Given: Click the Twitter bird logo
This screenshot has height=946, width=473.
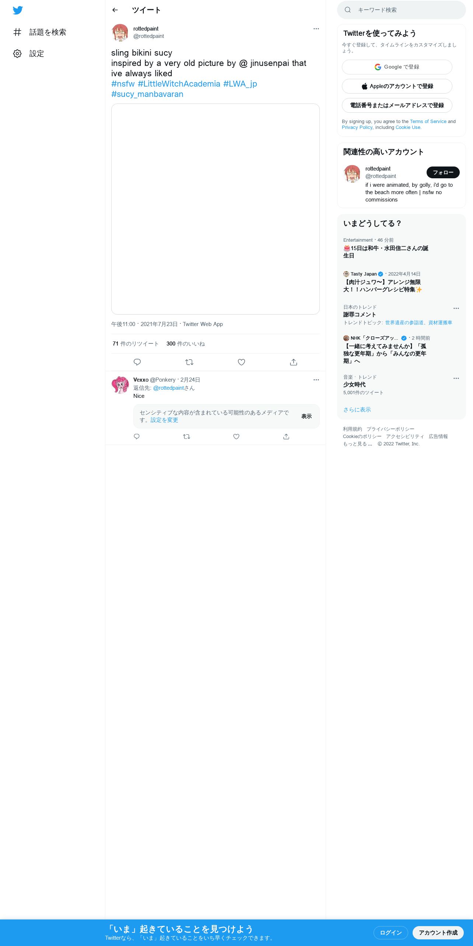Looking at the screenshot, I should (x=18, y=10).
